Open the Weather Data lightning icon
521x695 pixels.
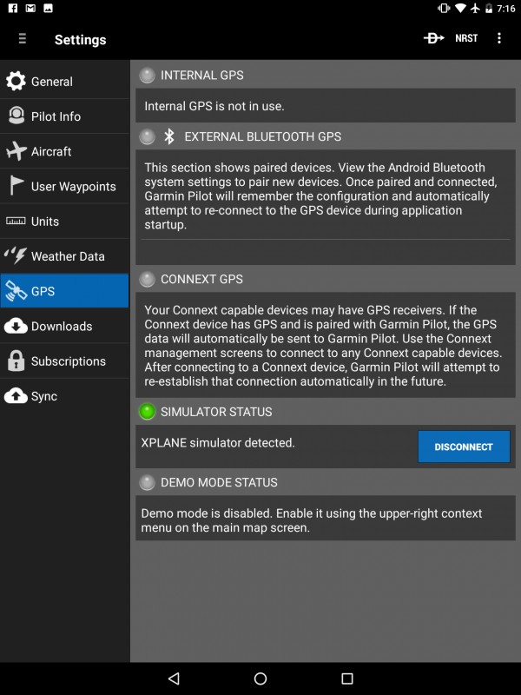tap(16, 255)
